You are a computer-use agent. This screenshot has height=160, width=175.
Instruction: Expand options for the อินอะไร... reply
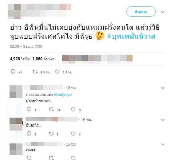pos(163,120)
